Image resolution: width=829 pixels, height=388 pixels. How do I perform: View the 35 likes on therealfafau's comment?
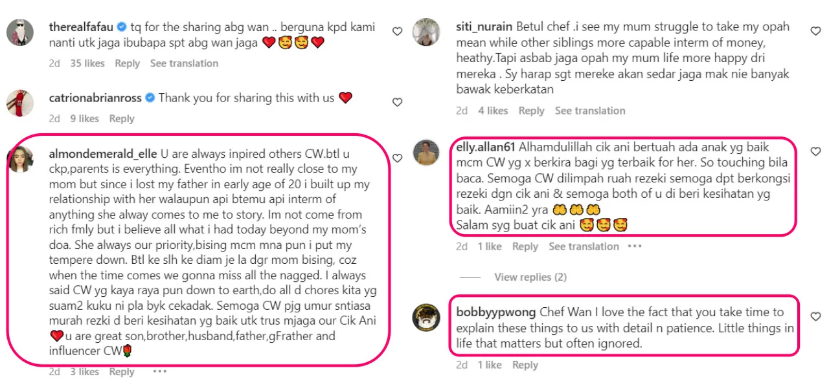coord(87,63)
